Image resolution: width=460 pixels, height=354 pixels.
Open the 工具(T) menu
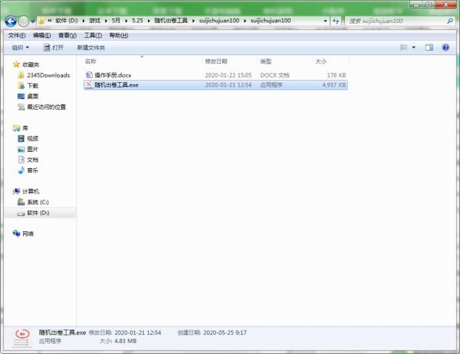click(x=93, y=35)
